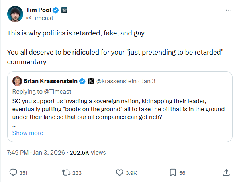
Task: Expand quoted tweet with Show more
Action: pyautogui.click(x=28, y=133)
